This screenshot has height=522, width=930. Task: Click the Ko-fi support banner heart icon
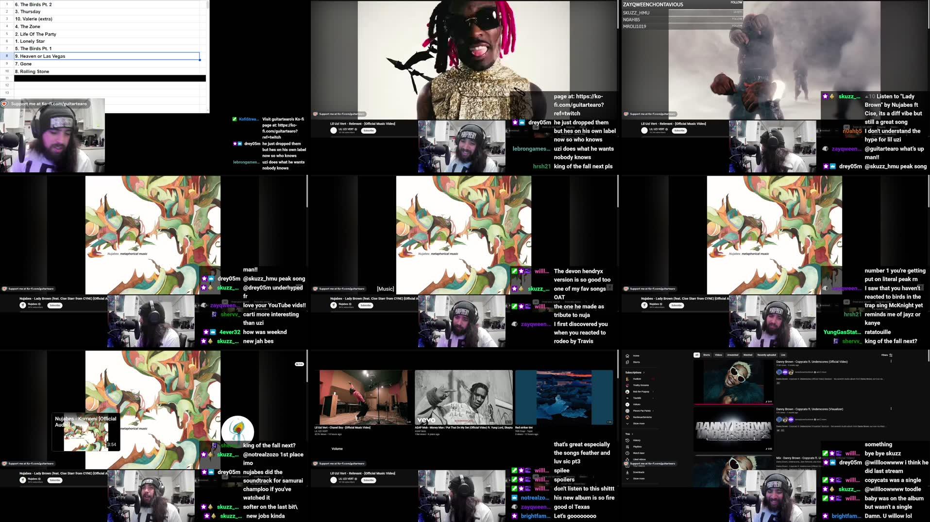point(626,463)
